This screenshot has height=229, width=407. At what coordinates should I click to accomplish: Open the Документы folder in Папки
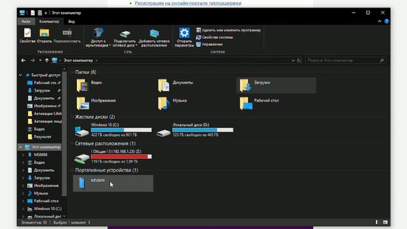(x=195, y=85)
